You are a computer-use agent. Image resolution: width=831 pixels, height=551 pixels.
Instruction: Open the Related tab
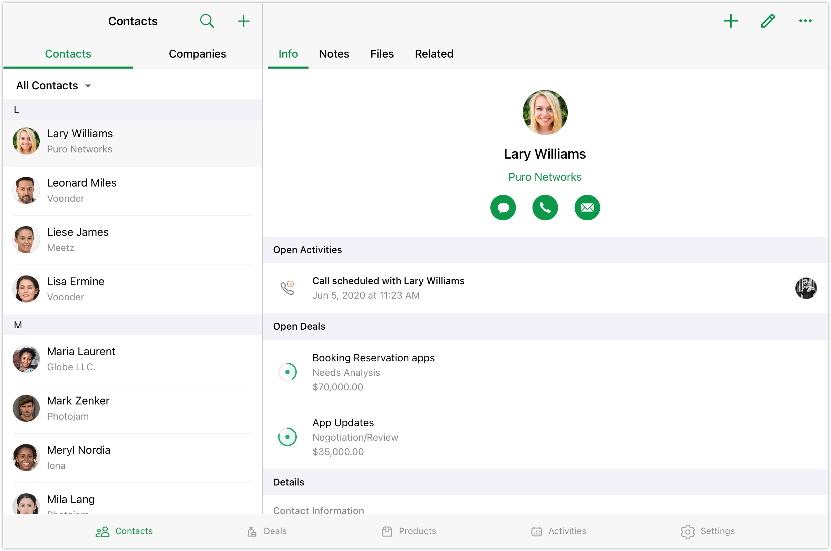pos(434,54)
